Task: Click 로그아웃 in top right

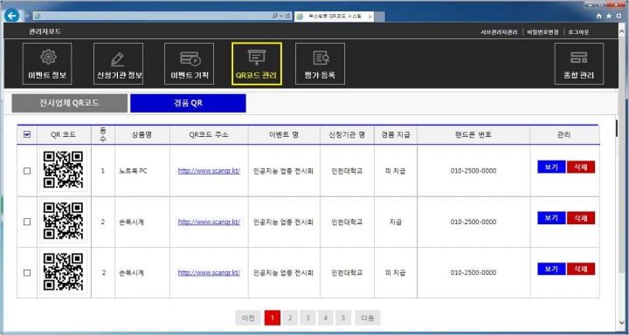Action: click(578, 32)
